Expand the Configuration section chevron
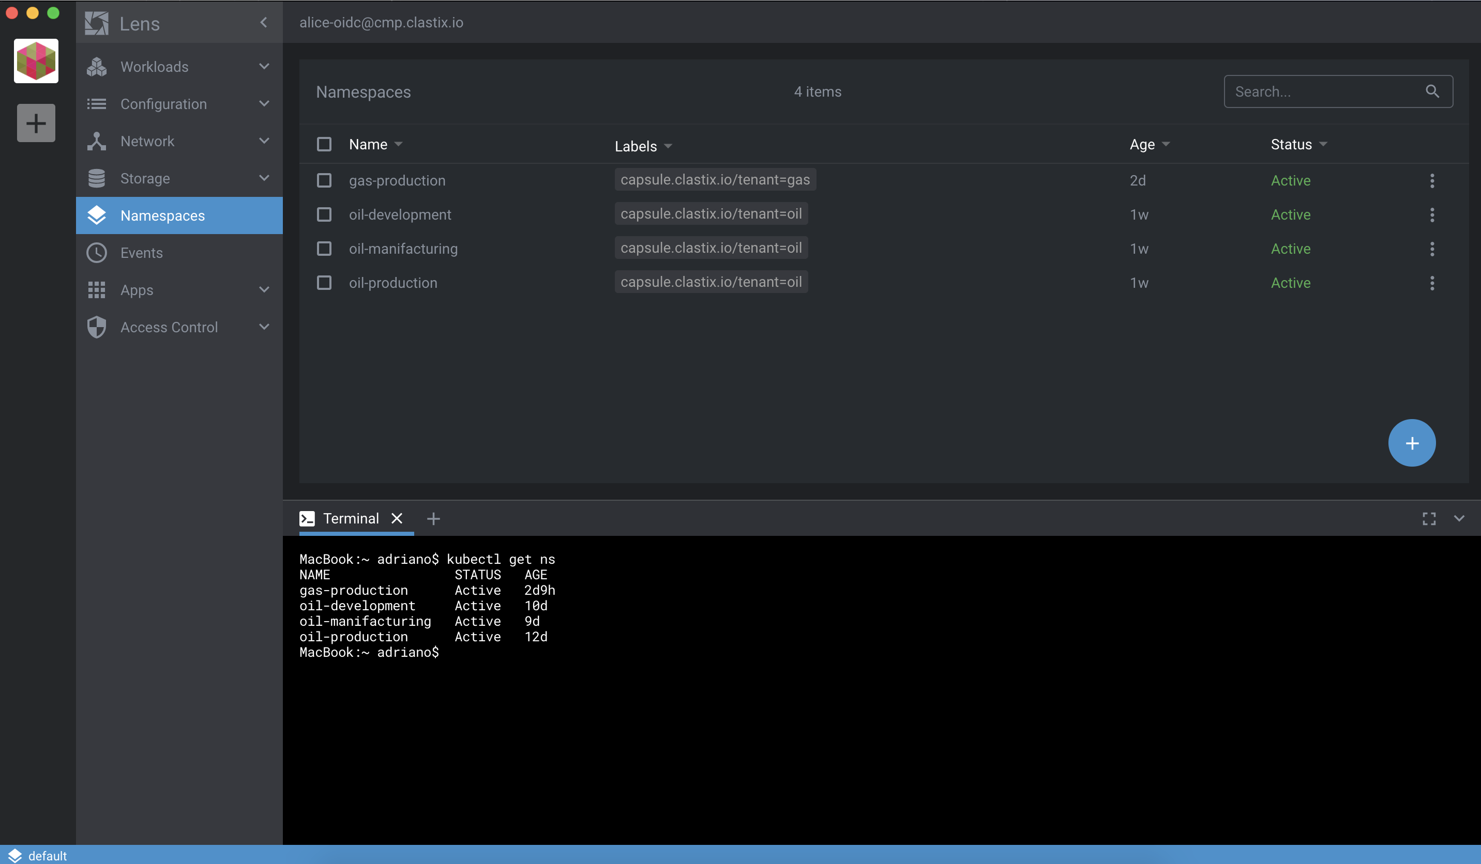This screenshot has height=864, width=1481. click(264, 103)
